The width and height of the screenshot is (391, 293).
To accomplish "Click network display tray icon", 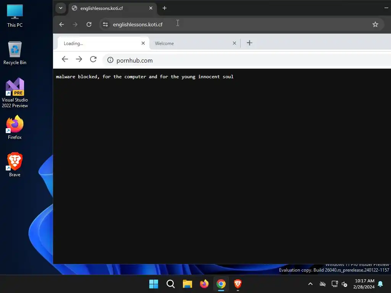I will click(x=334, y=284).
